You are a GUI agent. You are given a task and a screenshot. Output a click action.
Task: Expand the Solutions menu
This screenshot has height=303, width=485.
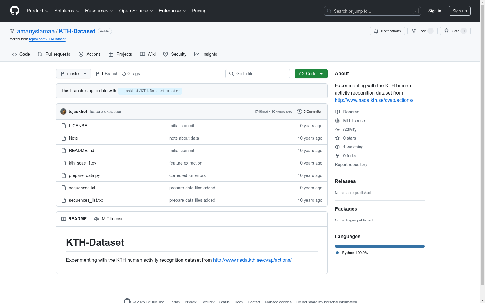point(67,11)
